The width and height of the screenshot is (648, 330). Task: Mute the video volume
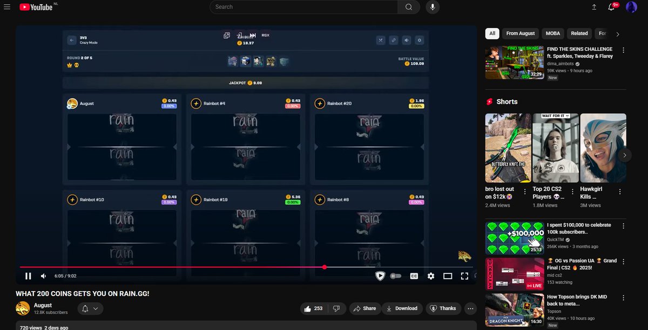click(44, 276)
